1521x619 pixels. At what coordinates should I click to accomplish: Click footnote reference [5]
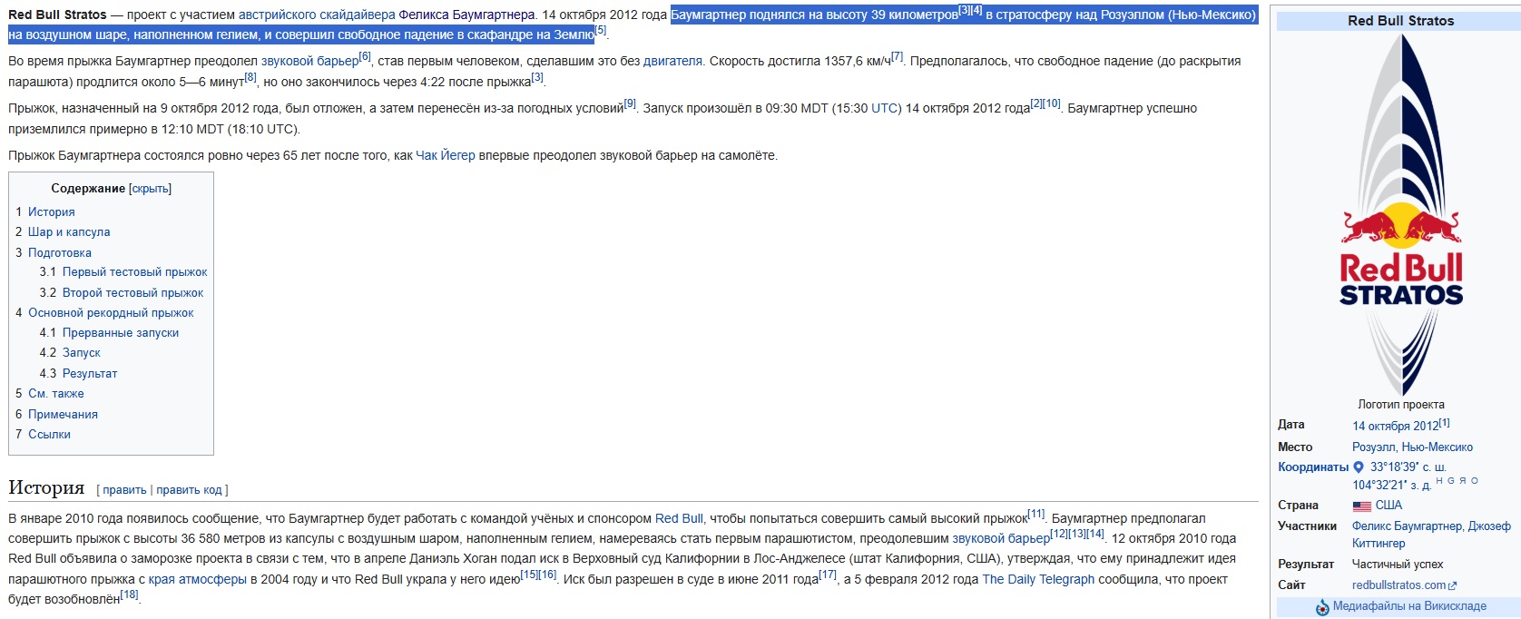(x=601, y=30)
